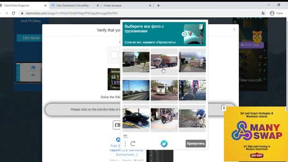Screen dimensions: 288x162
Task: Open the guest profile icon
Action: (272, 13)
